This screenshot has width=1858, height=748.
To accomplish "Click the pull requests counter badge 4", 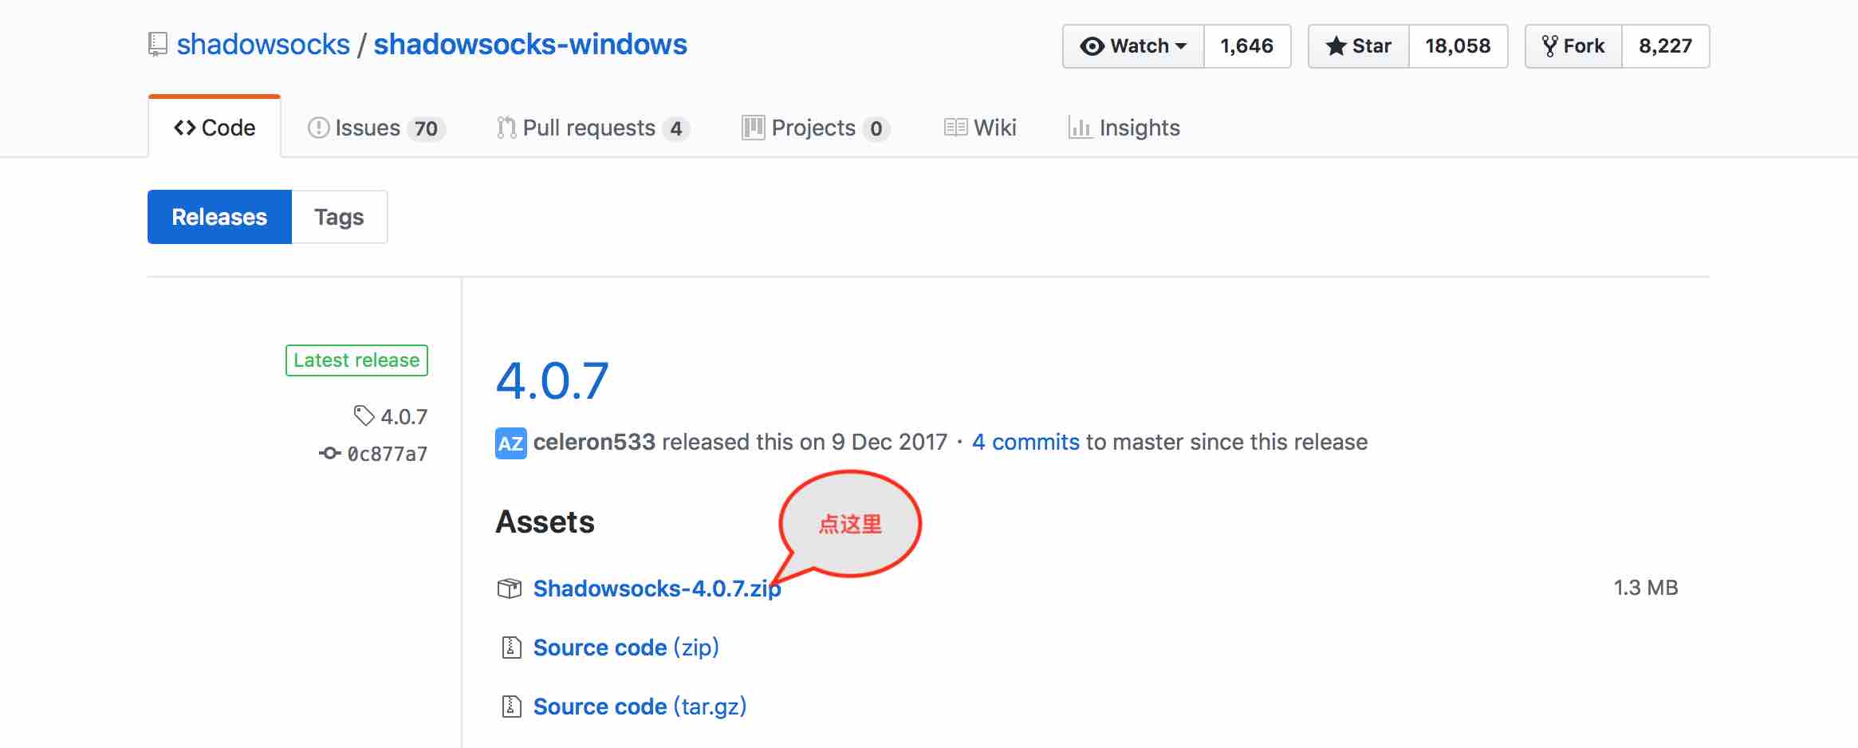I will (x=676, y=128).
